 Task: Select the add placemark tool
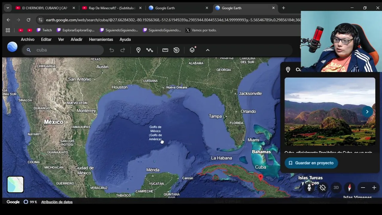coord(138,50)
